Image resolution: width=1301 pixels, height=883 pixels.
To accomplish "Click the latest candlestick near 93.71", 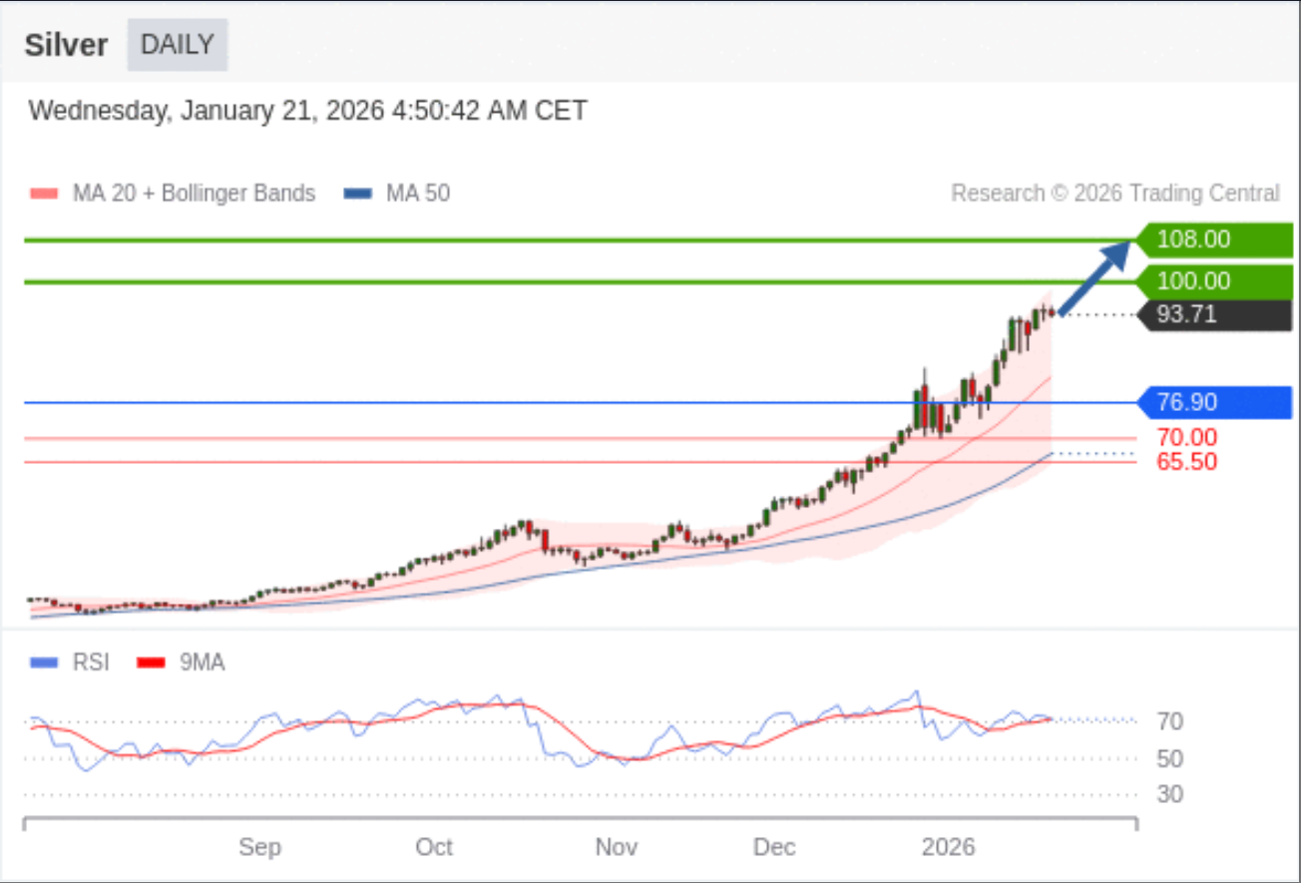I will point(1051,313).
